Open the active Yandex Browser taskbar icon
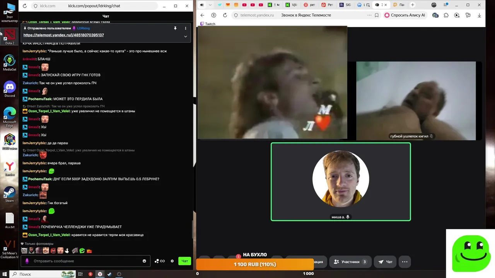The height and width of the screenshot is (278, 495). (100, 274)
